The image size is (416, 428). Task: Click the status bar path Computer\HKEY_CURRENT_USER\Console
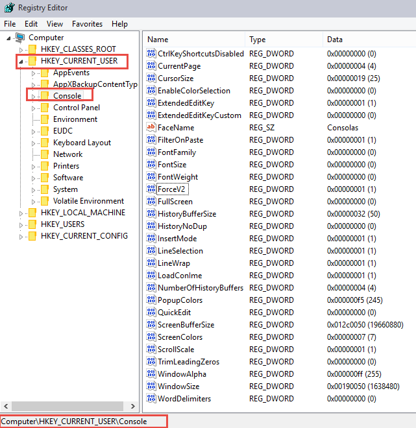74,421
